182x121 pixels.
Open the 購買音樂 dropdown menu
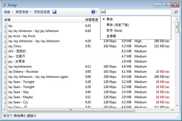click(x=23, y=12)
